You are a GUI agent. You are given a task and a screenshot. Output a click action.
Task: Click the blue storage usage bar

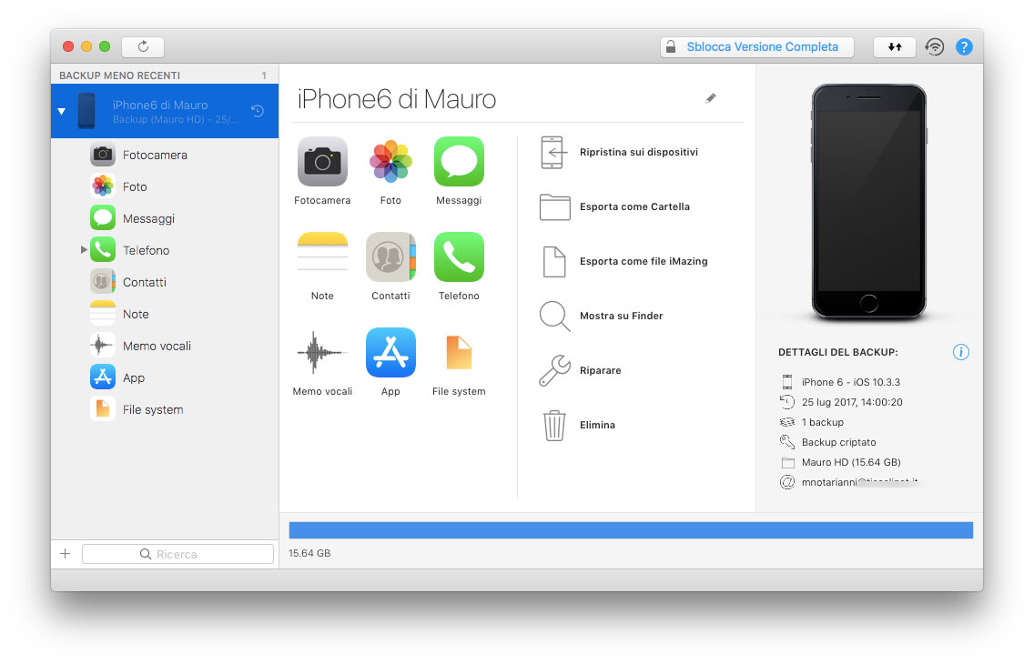click(631, 530)
